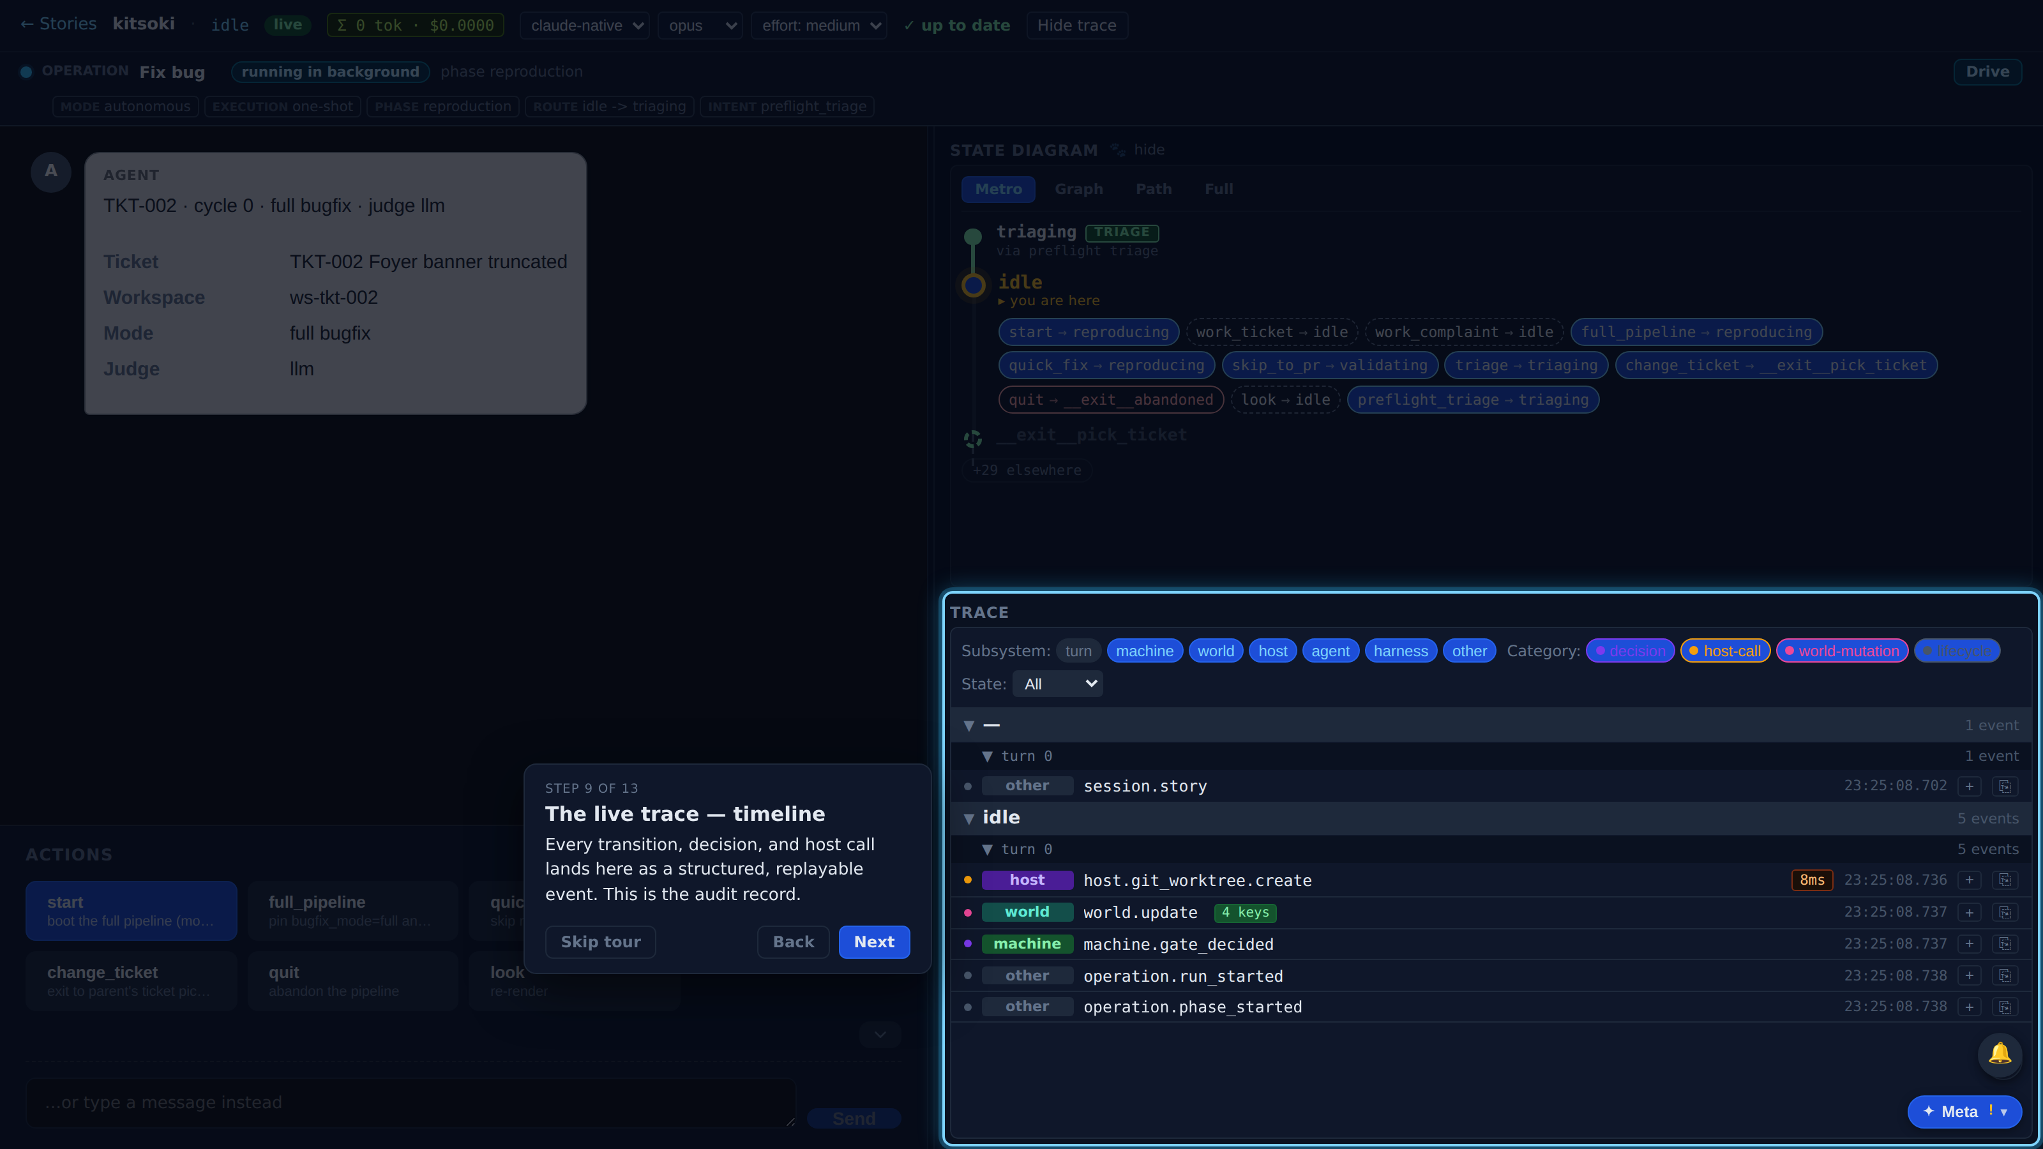Open the State filter dropdown
The image size is (2043, 1149).
[1057, 684]
